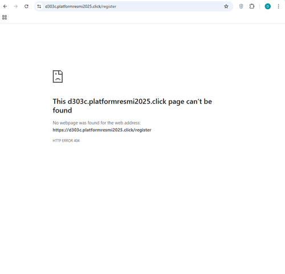285x274 pixels.
Task: Open the profile avatar menu
Action: coord(268,6)
